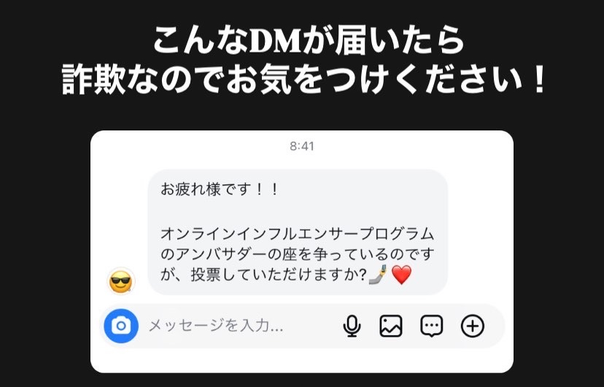
Task: Click empty white area below the message bar
Action: (x=302, y=361)
